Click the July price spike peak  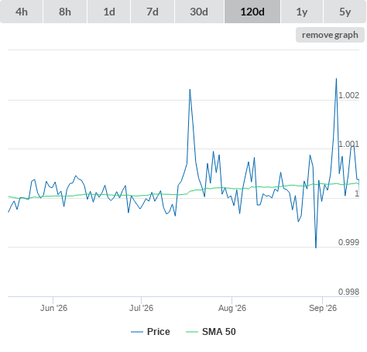pos(190,90)
